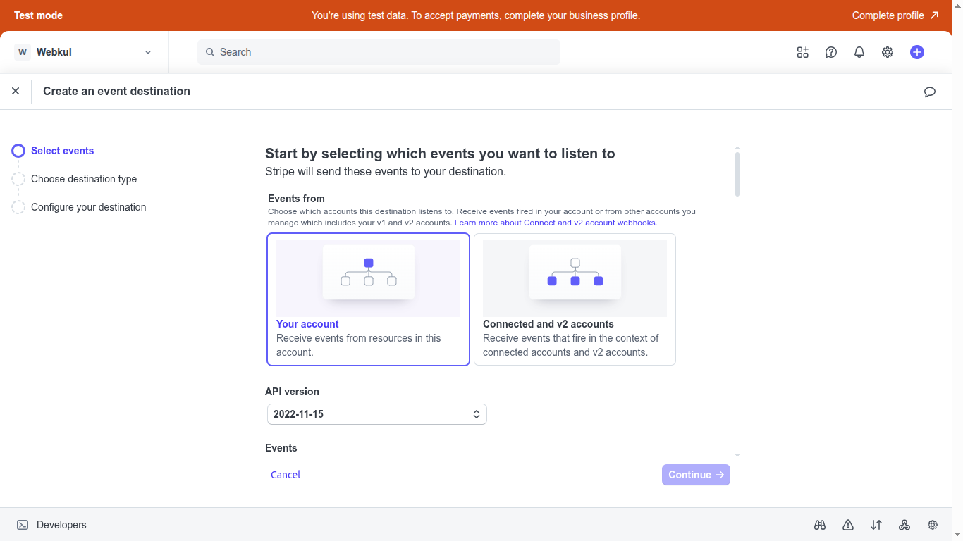Viewport: 963px width, 541px height.
Task: Open the apps icon in the top bar
Action: (802, 51)
